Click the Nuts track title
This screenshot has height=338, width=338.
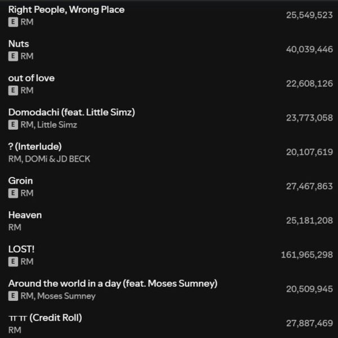pos(19,43)
